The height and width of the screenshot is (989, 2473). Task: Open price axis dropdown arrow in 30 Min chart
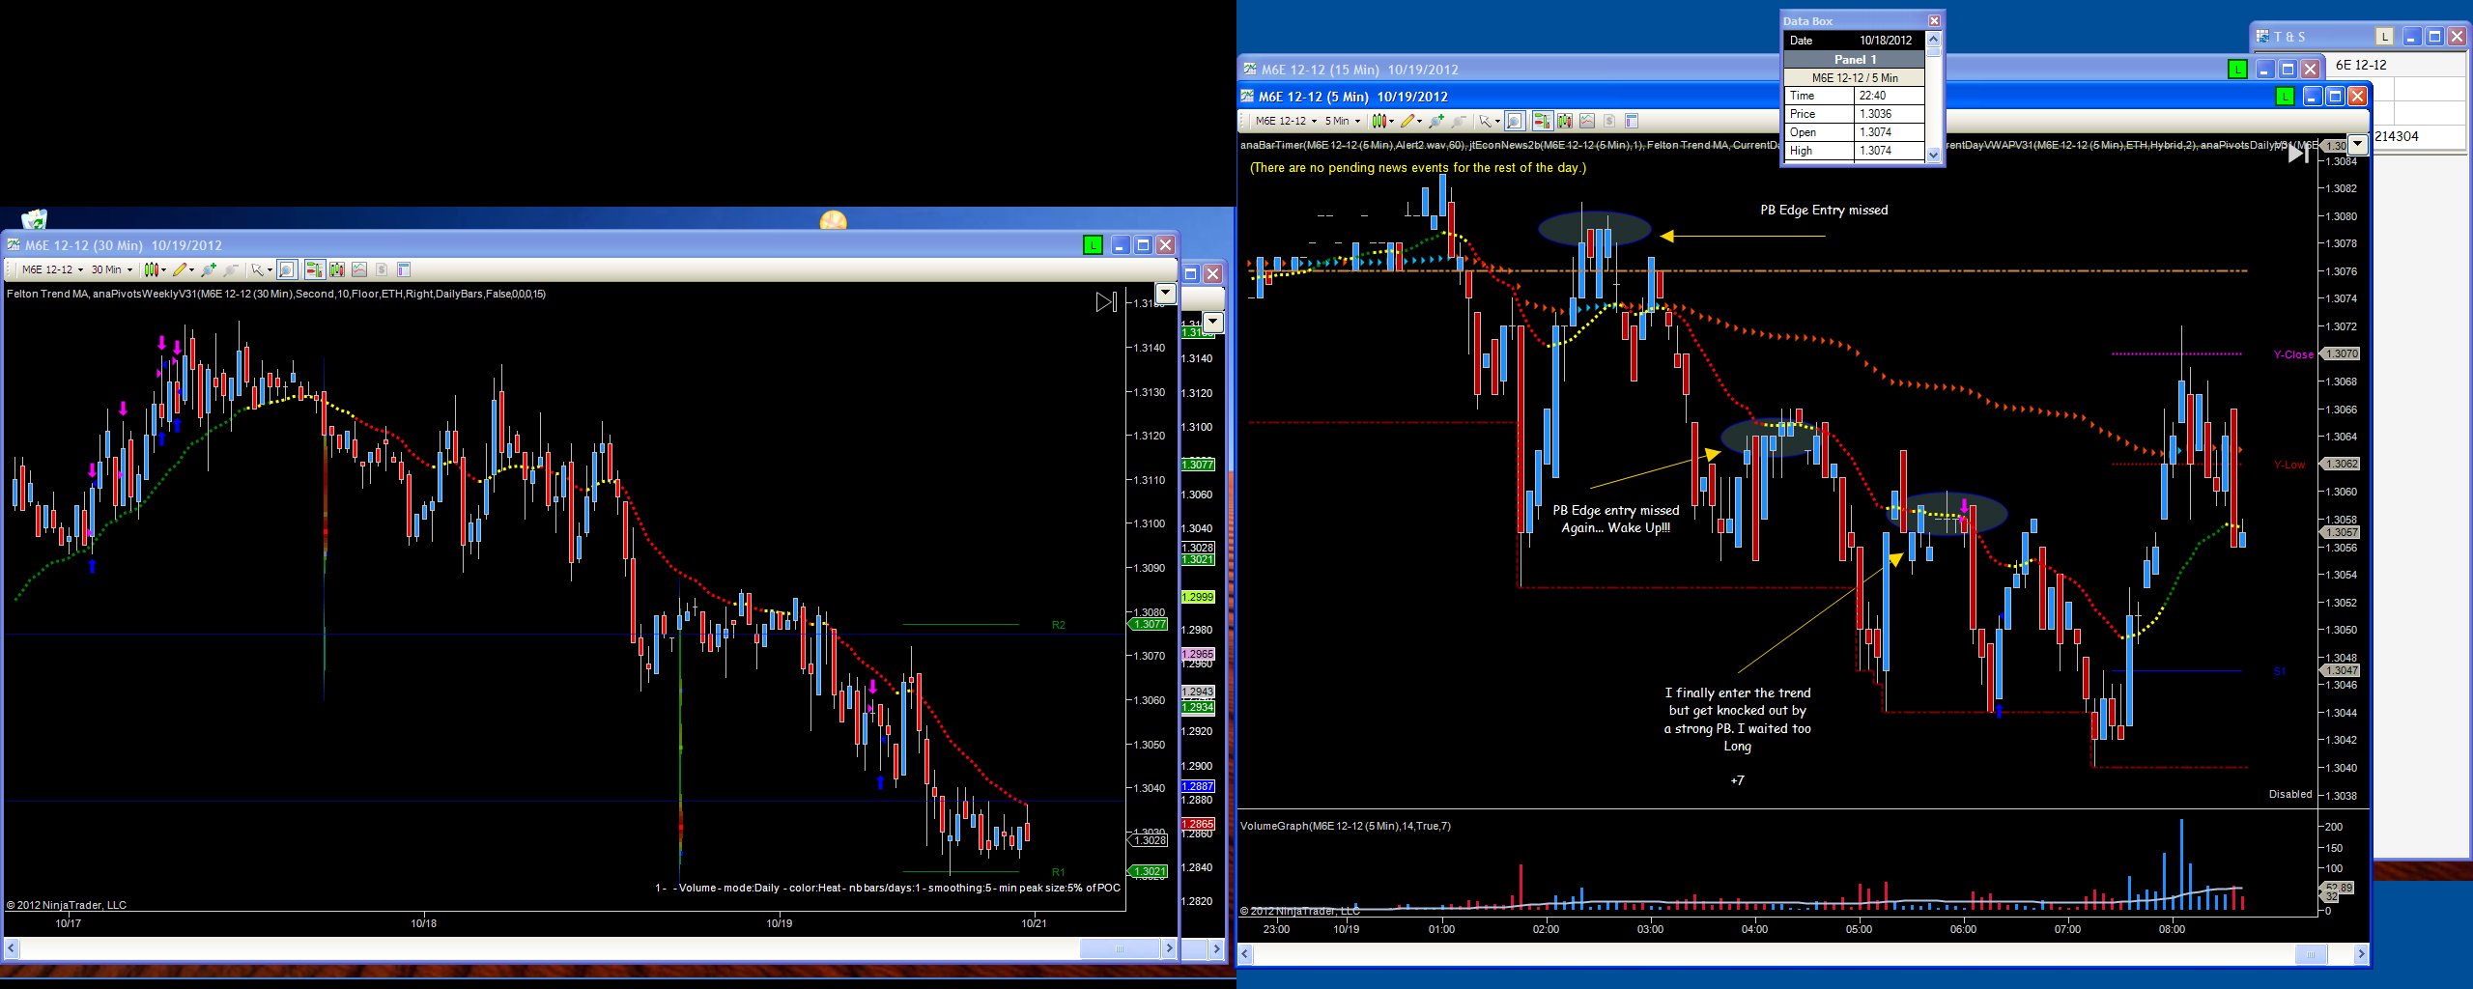coord(1165,294)
